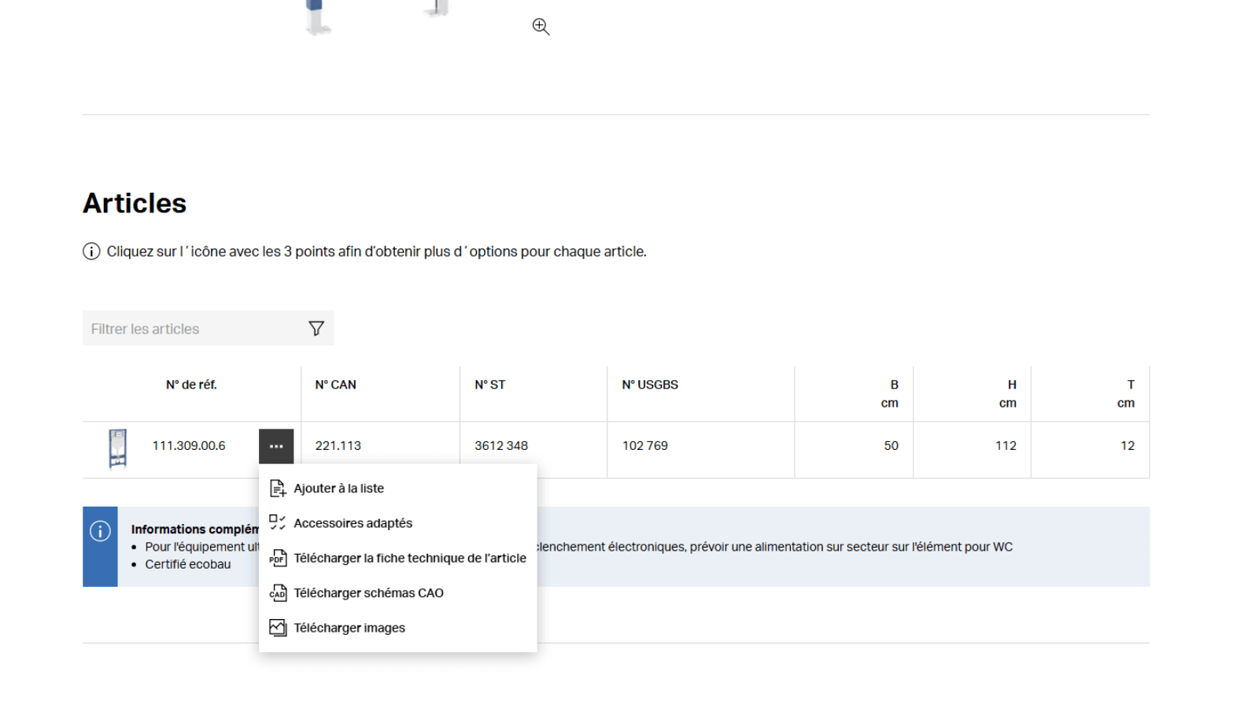Open the product thumbnail in the article row
The height and width of the screenshot is (708, 1259).
(118, 448)
